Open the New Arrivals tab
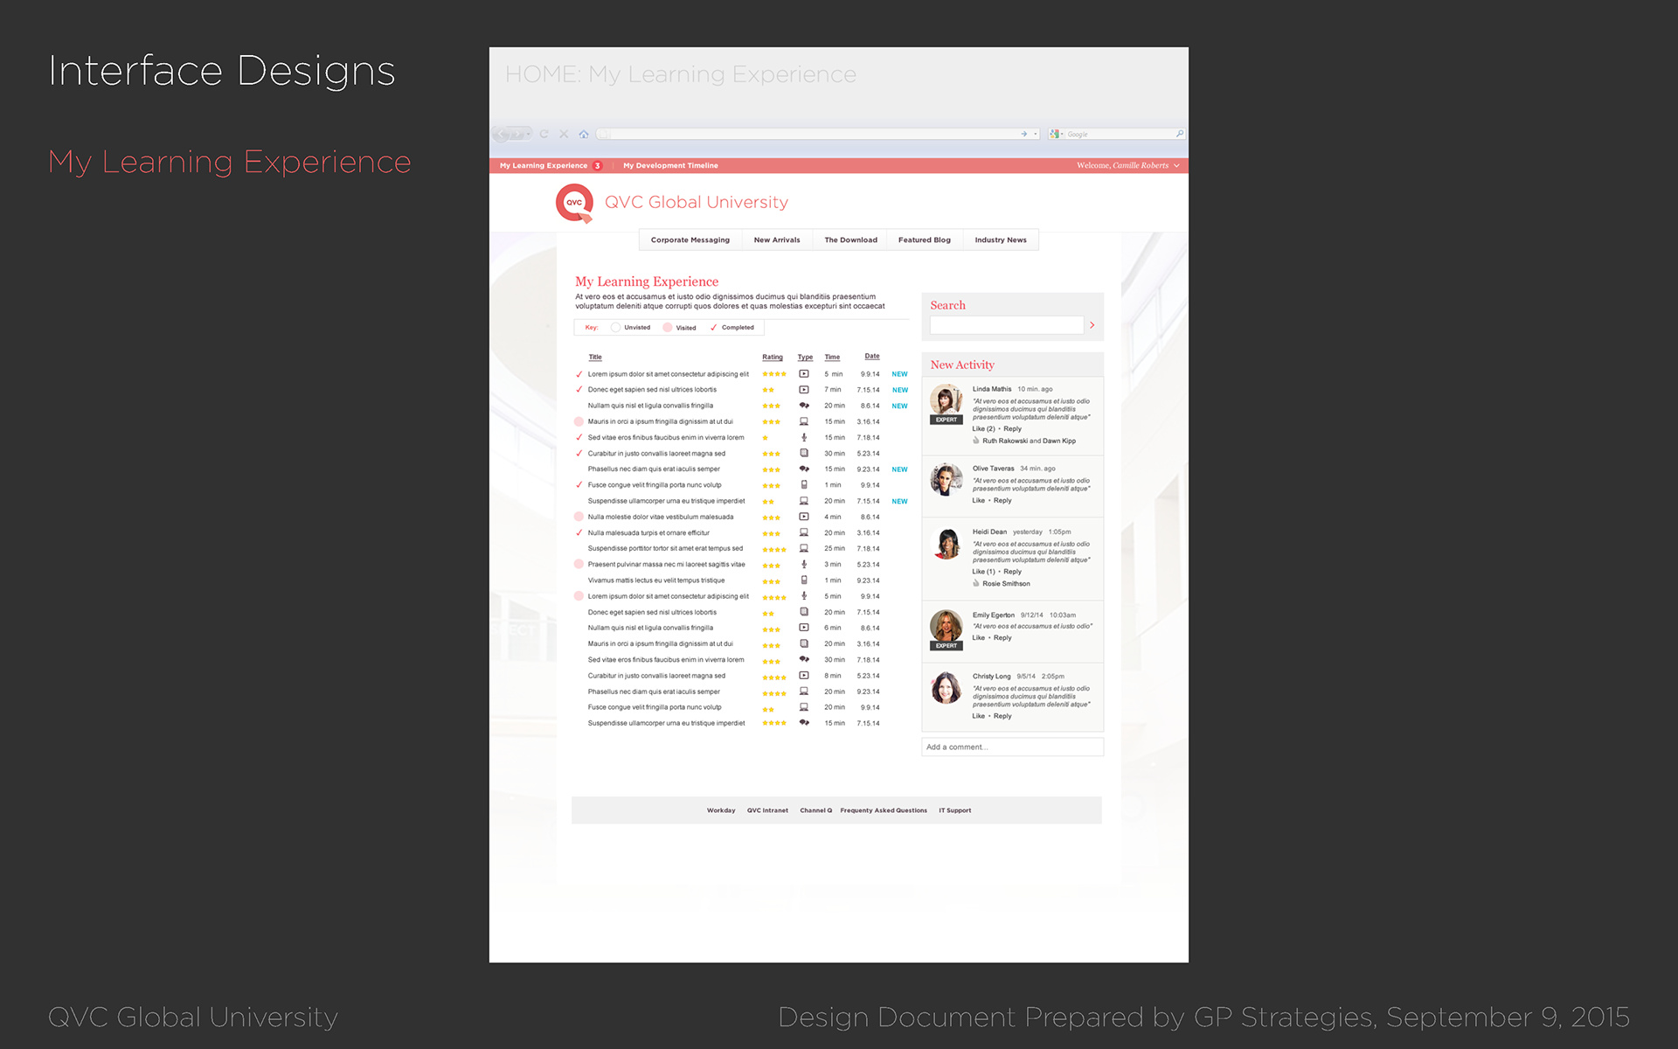Viewport: 1678px width, 1049px height. 777,240
